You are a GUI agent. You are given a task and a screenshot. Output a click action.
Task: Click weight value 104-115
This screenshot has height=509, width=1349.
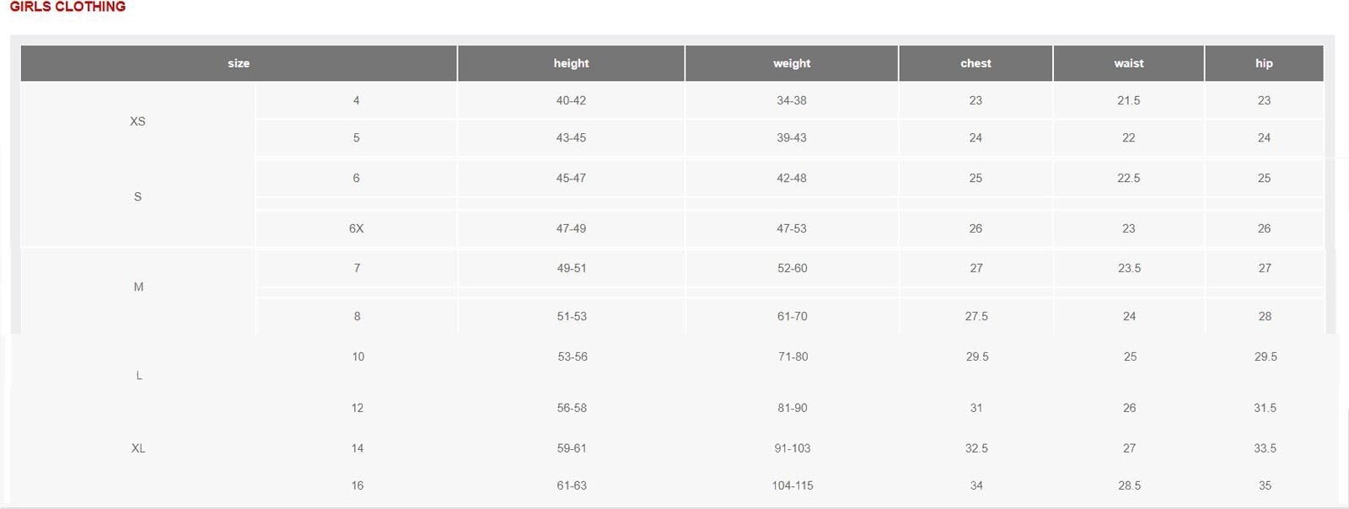(793, 485)
